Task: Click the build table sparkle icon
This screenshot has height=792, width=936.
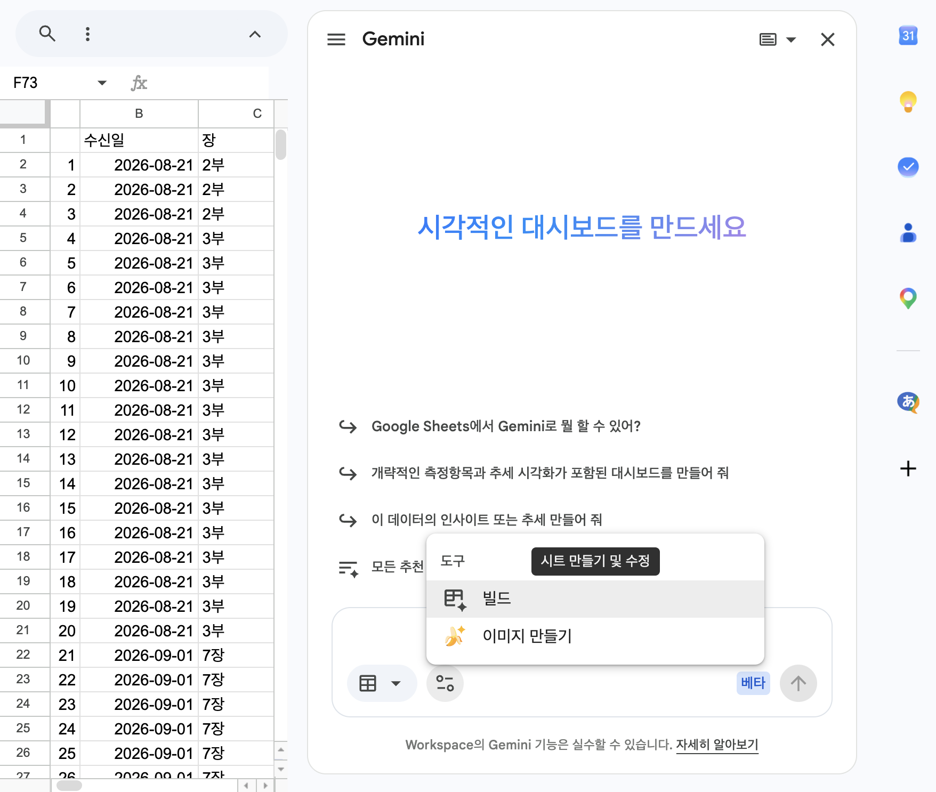Action: [455, 599]
